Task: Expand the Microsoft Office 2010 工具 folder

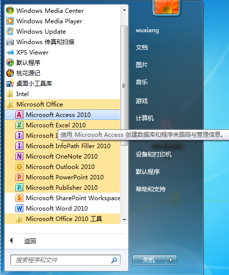Action: coord(62,219)
